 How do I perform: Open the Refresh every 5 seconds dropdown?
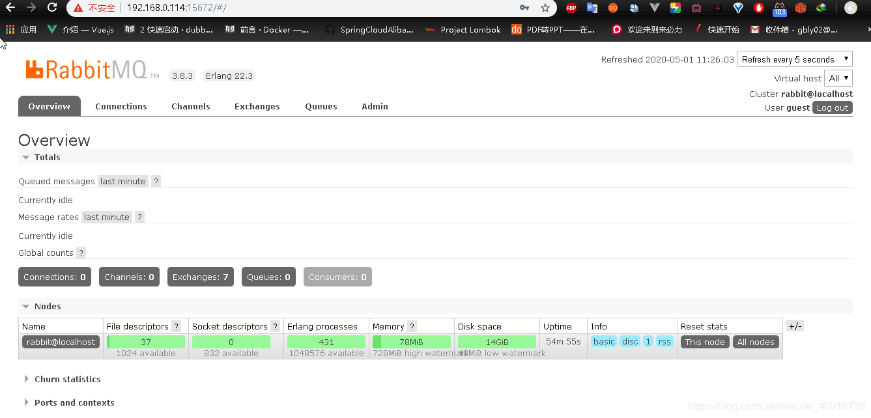click(795, 59)
